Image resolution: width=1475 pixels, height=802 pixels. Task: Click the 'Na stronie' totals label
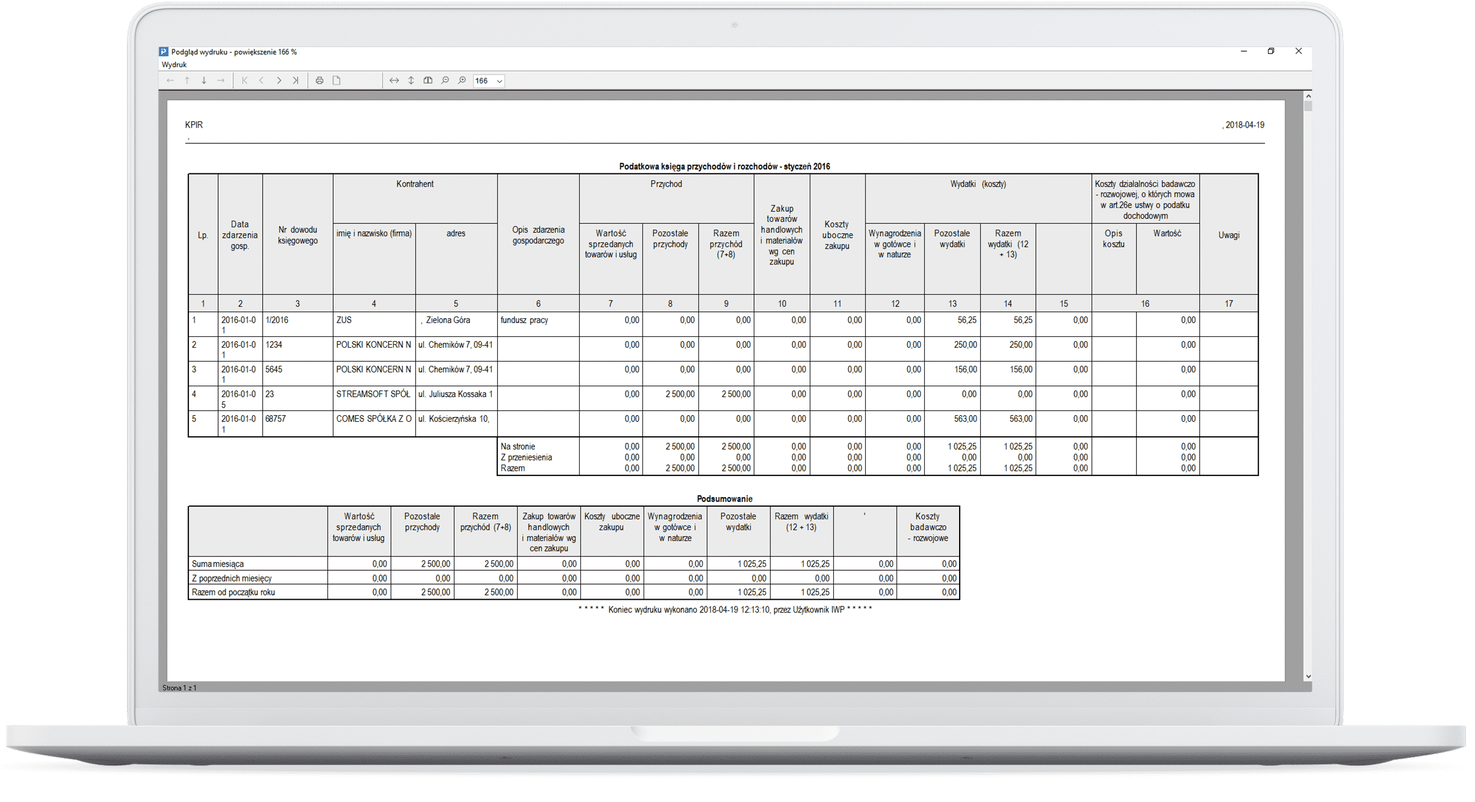[x=518, y=447]
